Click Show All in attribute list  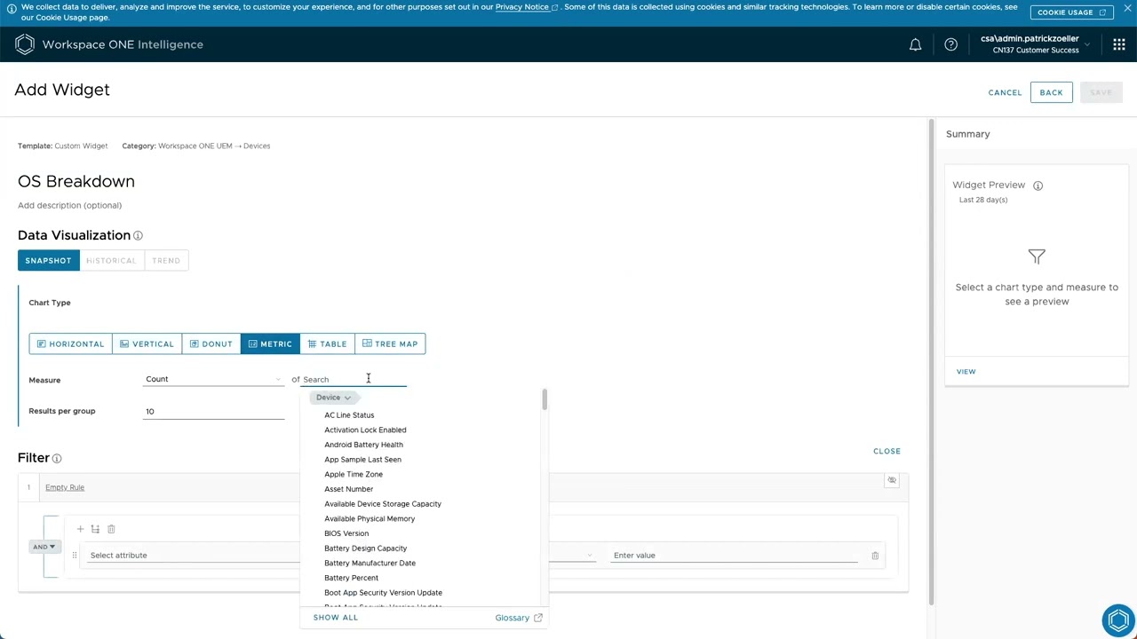point(336,618)
